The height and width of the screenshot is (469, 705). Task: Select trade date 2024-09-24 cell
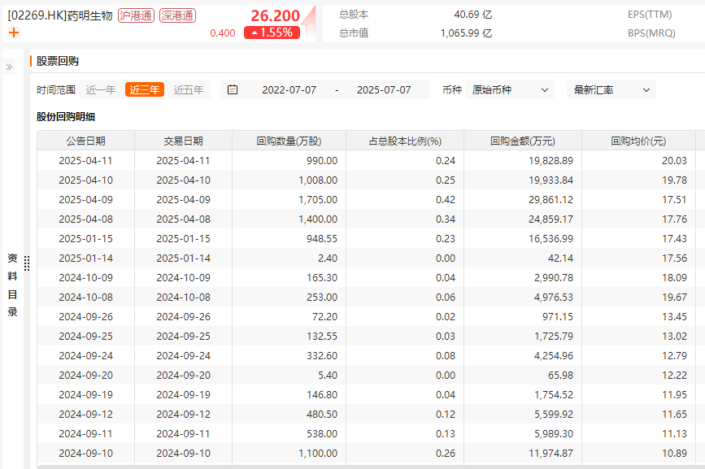[x=184, y=356]
